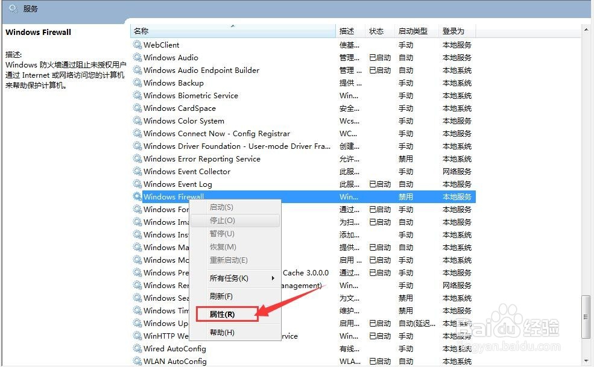Choose 暂停(U) in the context menu

tap(235, 234)
